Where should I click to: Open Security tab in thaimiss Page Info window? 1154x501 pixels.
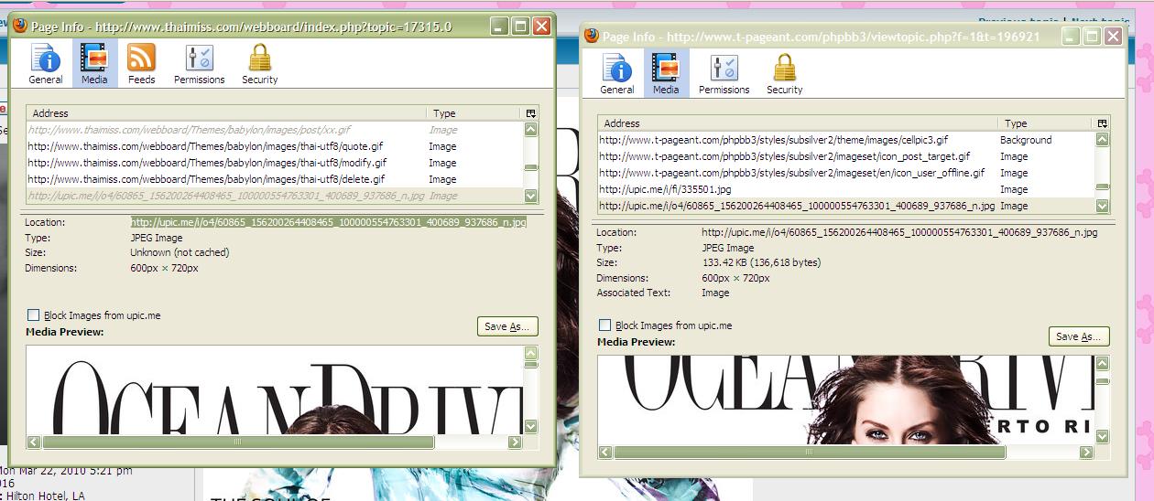click(260, 65)
